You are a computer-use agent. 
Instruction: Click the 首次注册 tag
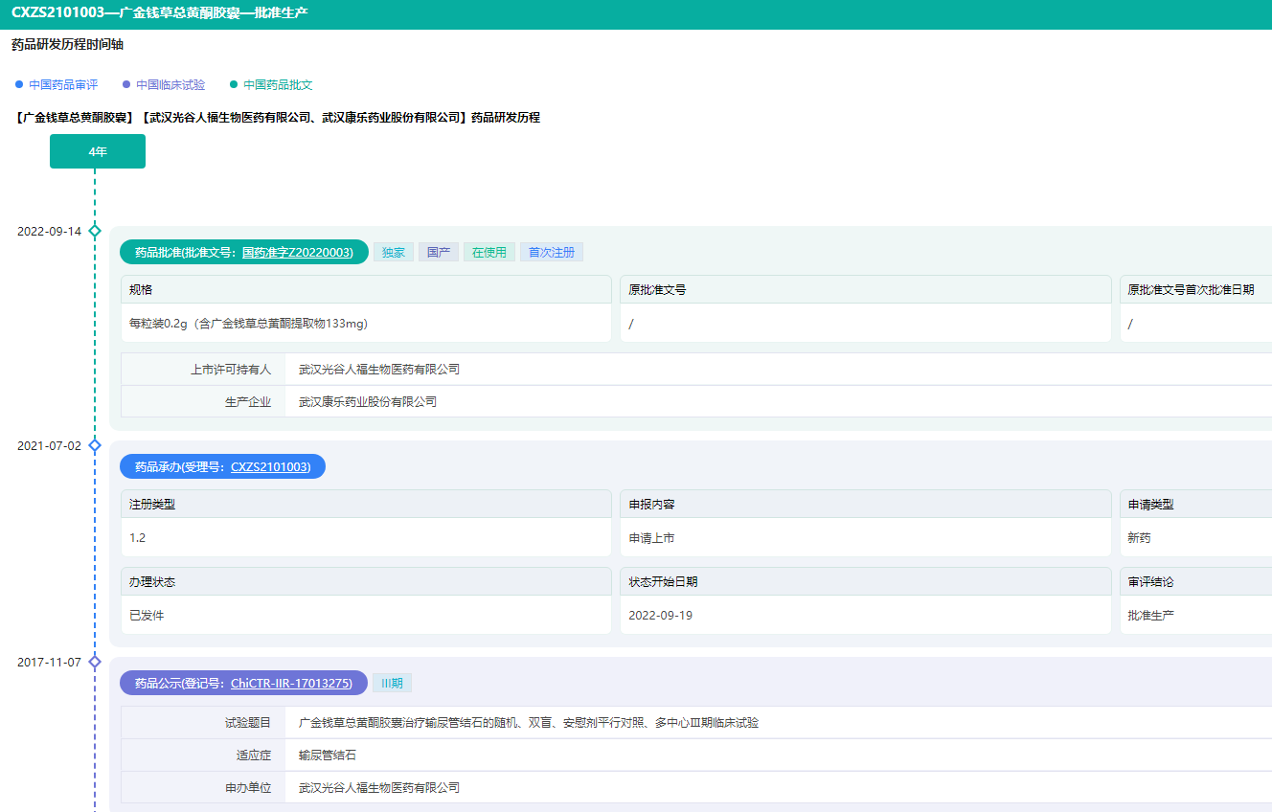(551, 253)
